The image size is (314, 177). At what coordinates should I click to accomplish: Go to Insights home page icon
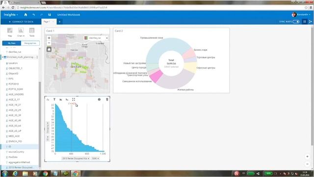(26, 15)
